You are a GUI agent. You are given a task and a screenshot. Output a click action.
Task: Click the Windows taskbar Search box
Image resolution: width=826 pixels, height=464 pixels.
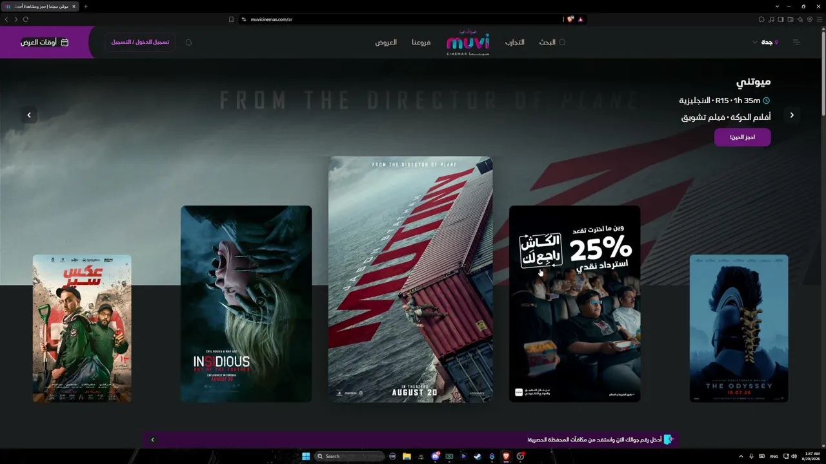[x=350, y=456]
